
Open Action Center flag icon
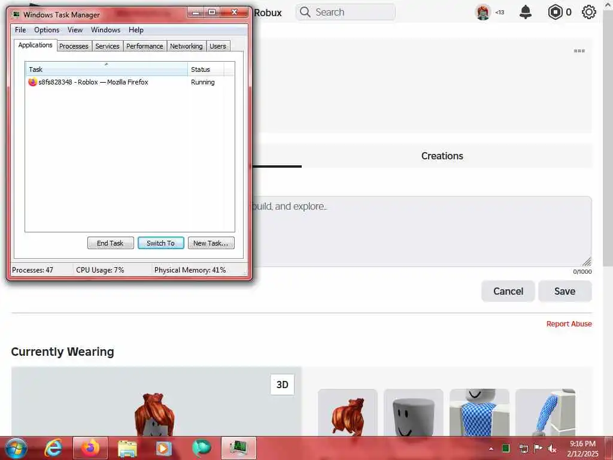click(x=538, y=448)
